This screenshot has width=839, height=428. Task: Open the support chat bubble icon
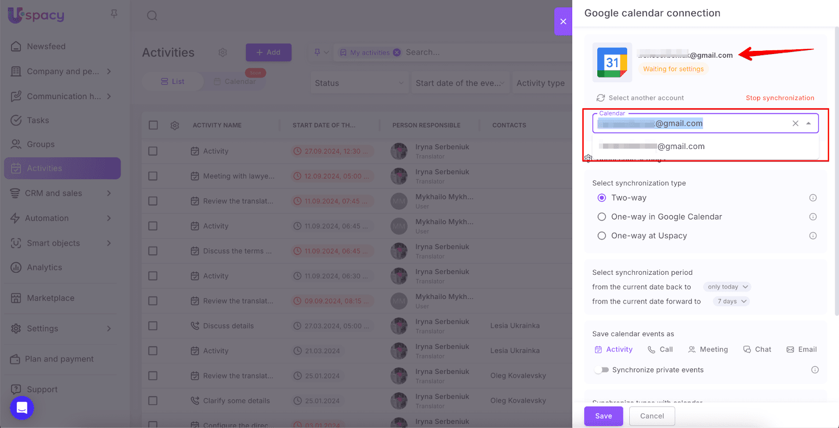(x=22, y=408)
